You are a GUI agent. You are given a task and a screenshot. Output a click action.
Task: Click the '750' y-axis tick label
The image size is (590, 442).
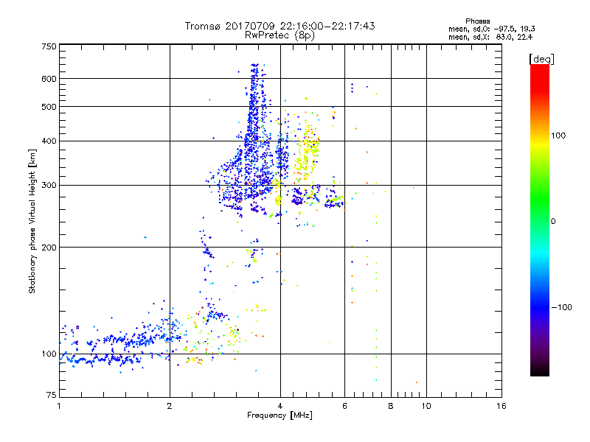49,46
